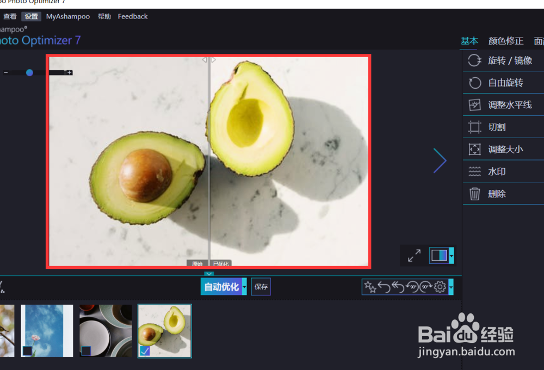Viewport: 544px width, 370px height.
Task: Click the 旋转 / 镜像 label
Action: click(x=510, y=60)
